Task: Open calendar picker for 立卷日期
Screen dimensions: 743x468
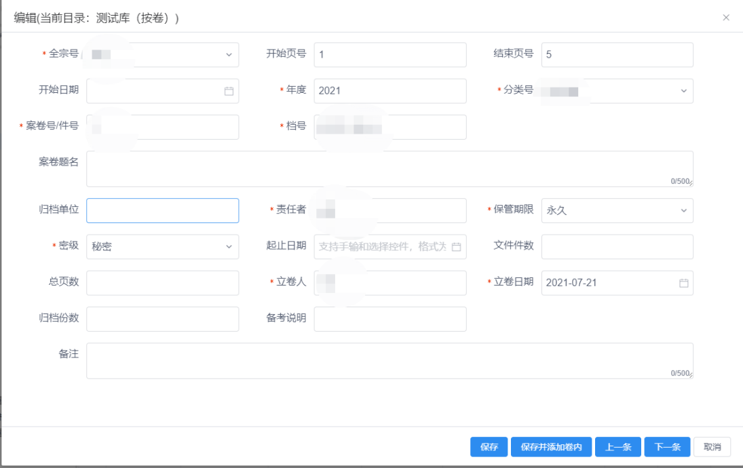Action: (x=683, y=283)
